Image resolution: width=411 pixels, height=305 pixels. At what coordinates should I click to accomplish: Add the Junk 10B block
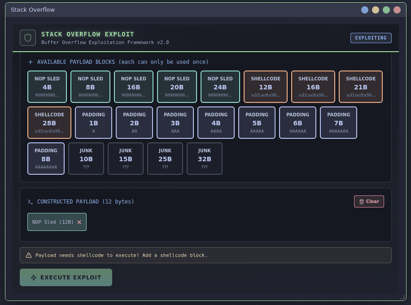point(86,159)
